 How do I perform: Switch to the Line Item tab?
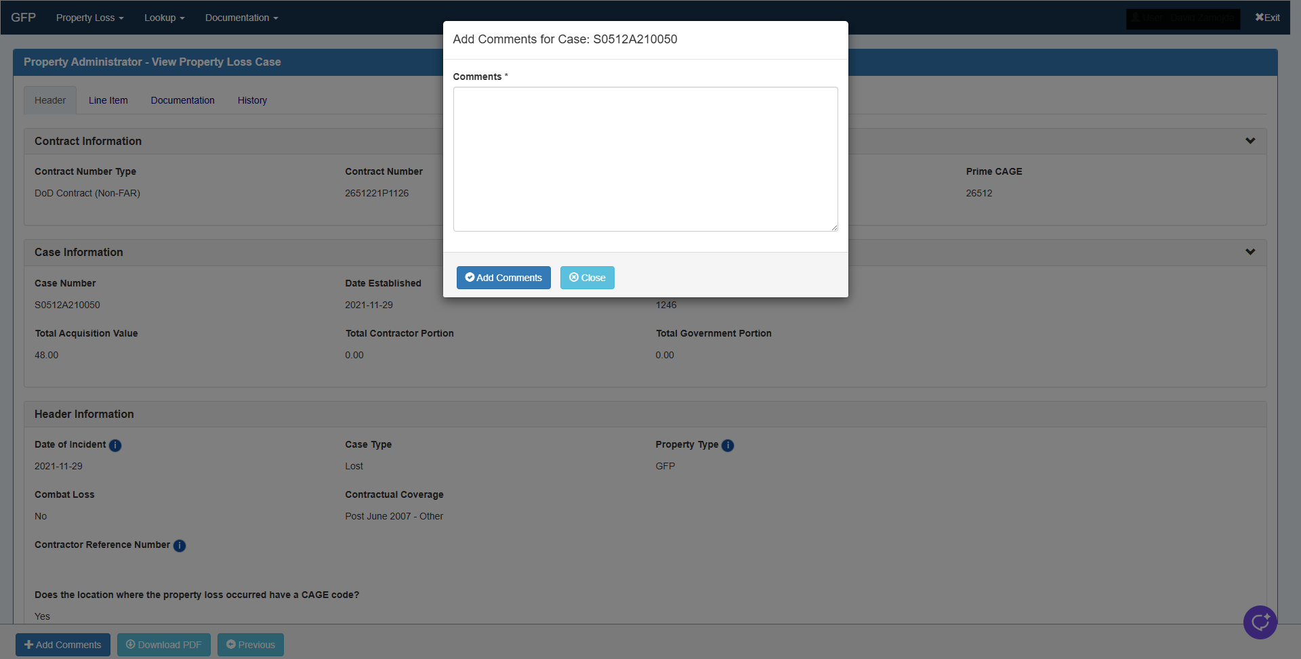pos(108,100)
